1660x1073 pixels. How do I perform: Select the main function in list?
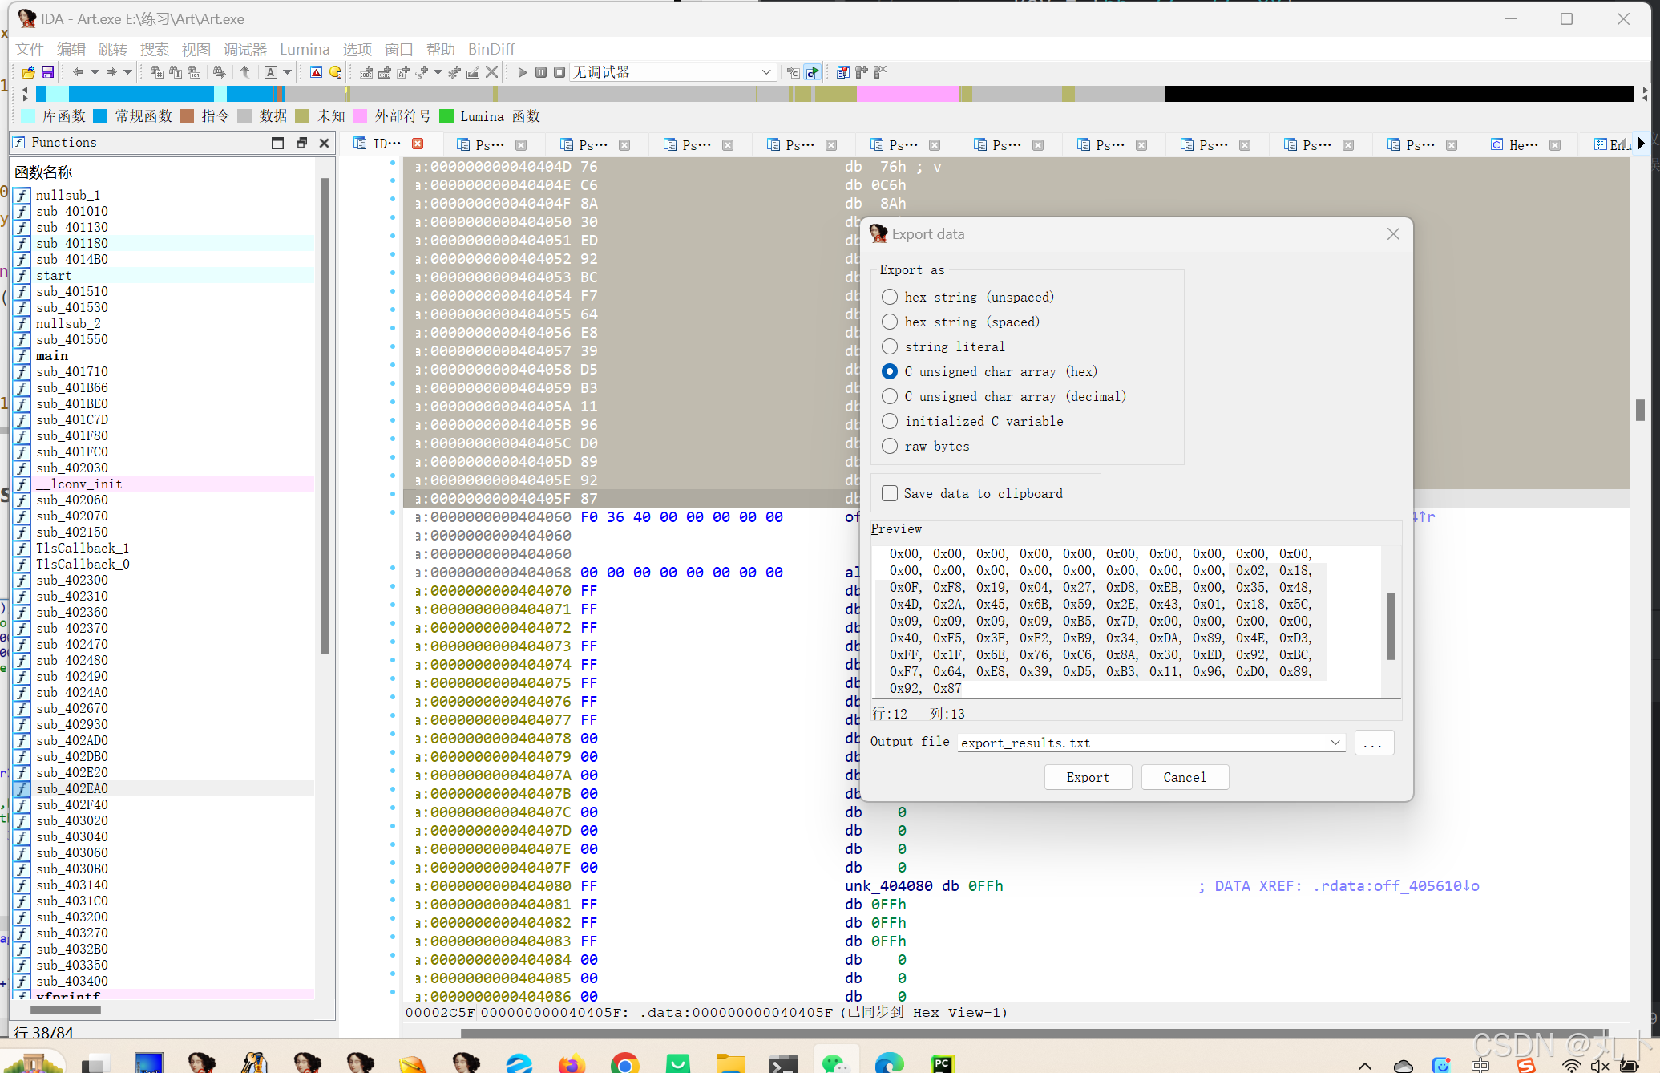click(x=52, y=355)
